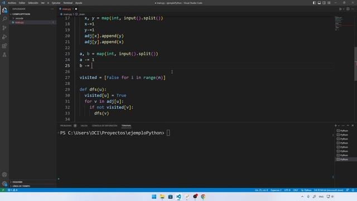The width and height of the screenshot is (357, 201).
Task: Open the Source Control view
Action: pos(4,28)
